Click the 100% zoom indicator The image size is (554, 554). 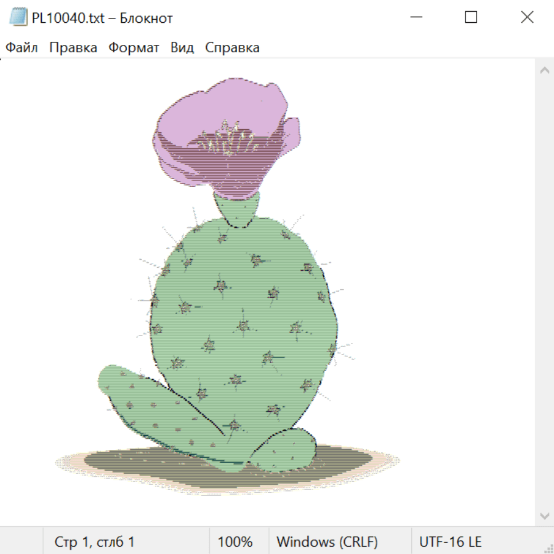pos(235,542)
